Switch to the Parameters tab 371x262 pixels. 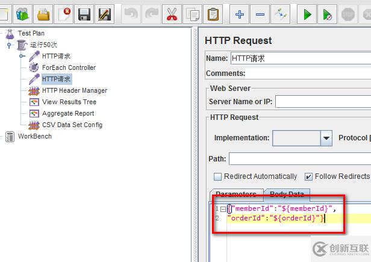236,194
